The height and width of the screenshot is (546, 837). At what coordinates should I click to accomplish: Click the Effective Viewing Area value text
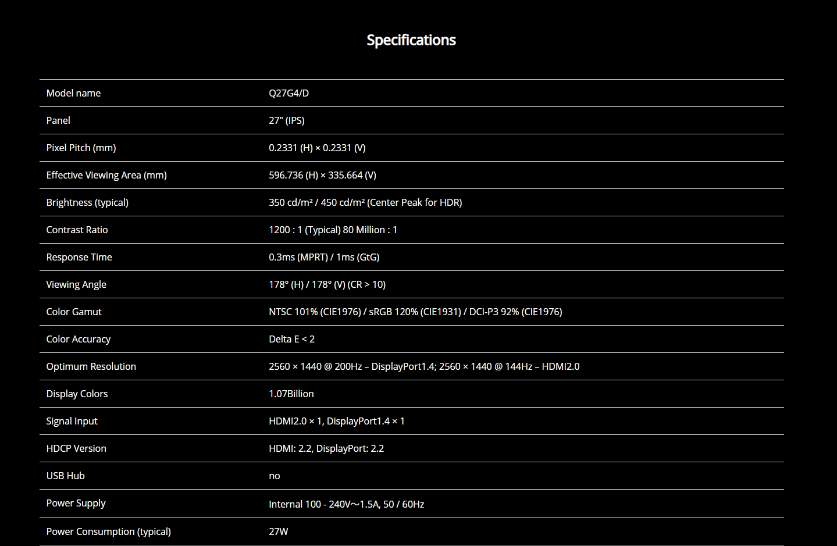322,175
